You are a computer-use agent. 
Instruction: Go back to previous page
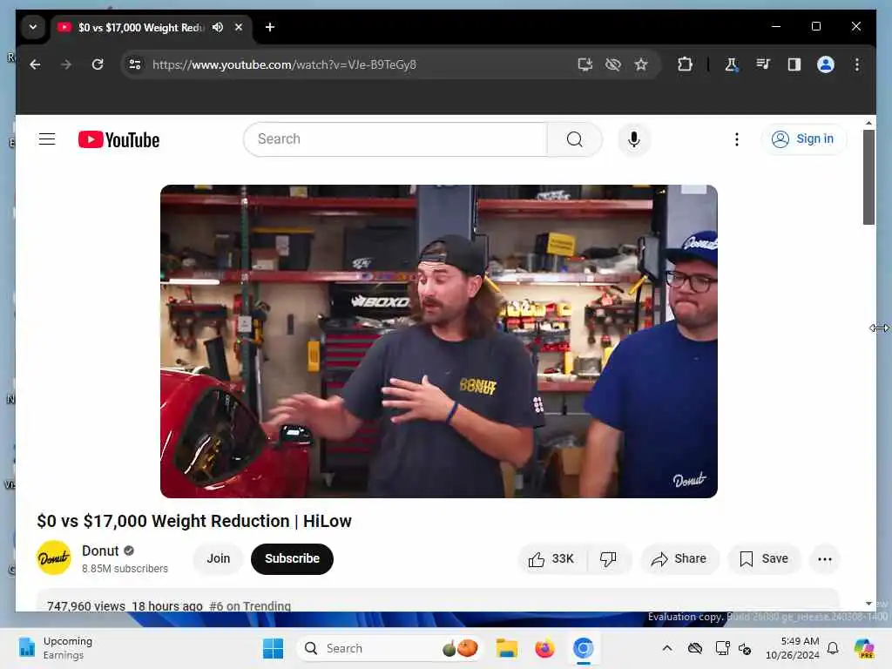[35, 64]
